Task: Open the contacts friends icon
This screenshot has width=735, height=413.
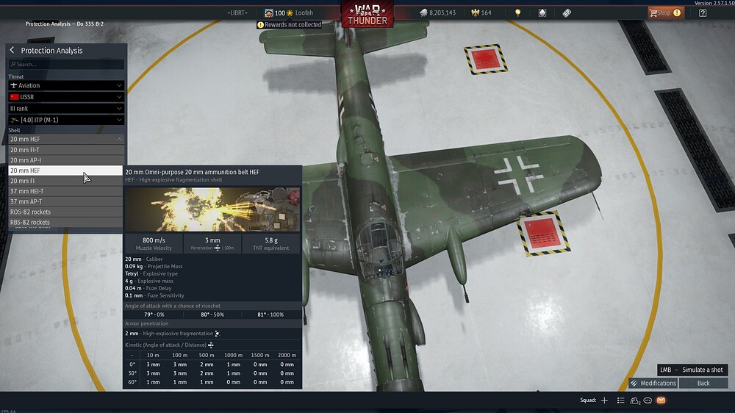Action: point(635,400)
